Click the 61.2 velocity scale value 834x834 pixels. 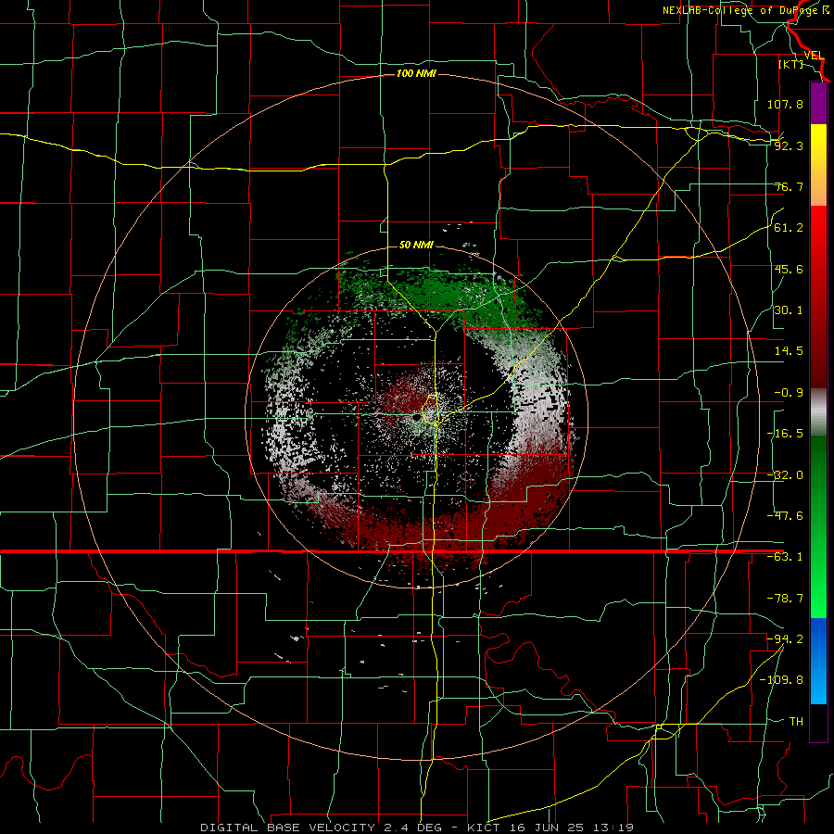click(x=789, y=228)
